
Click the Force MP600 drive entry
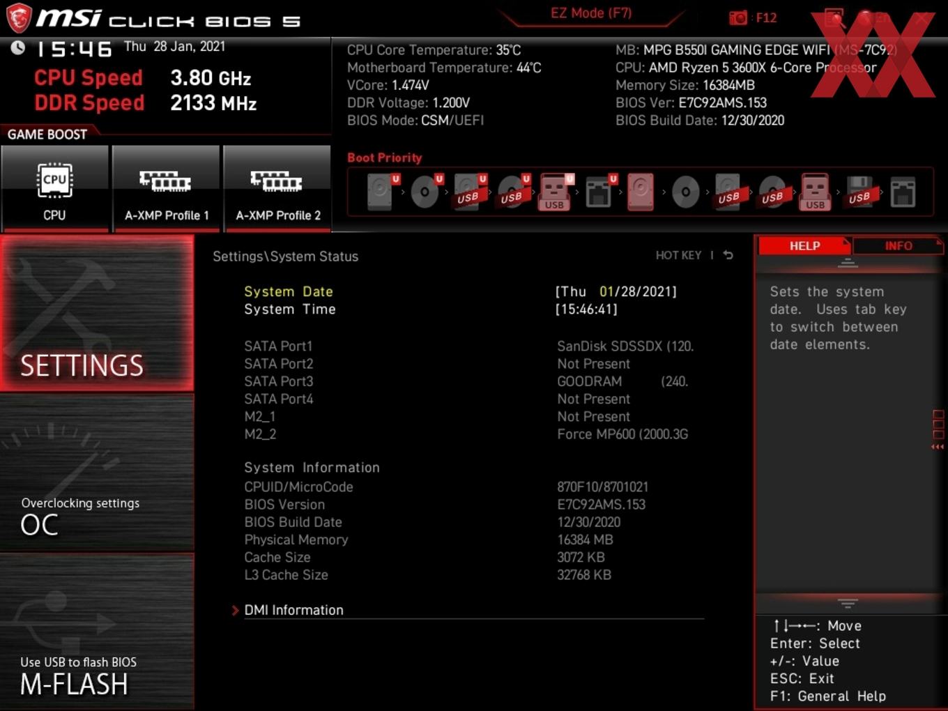[x=622, y=434]
